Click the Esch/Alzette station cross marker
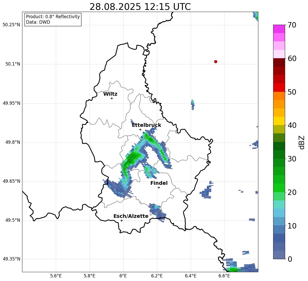 (x=121, y=220)
